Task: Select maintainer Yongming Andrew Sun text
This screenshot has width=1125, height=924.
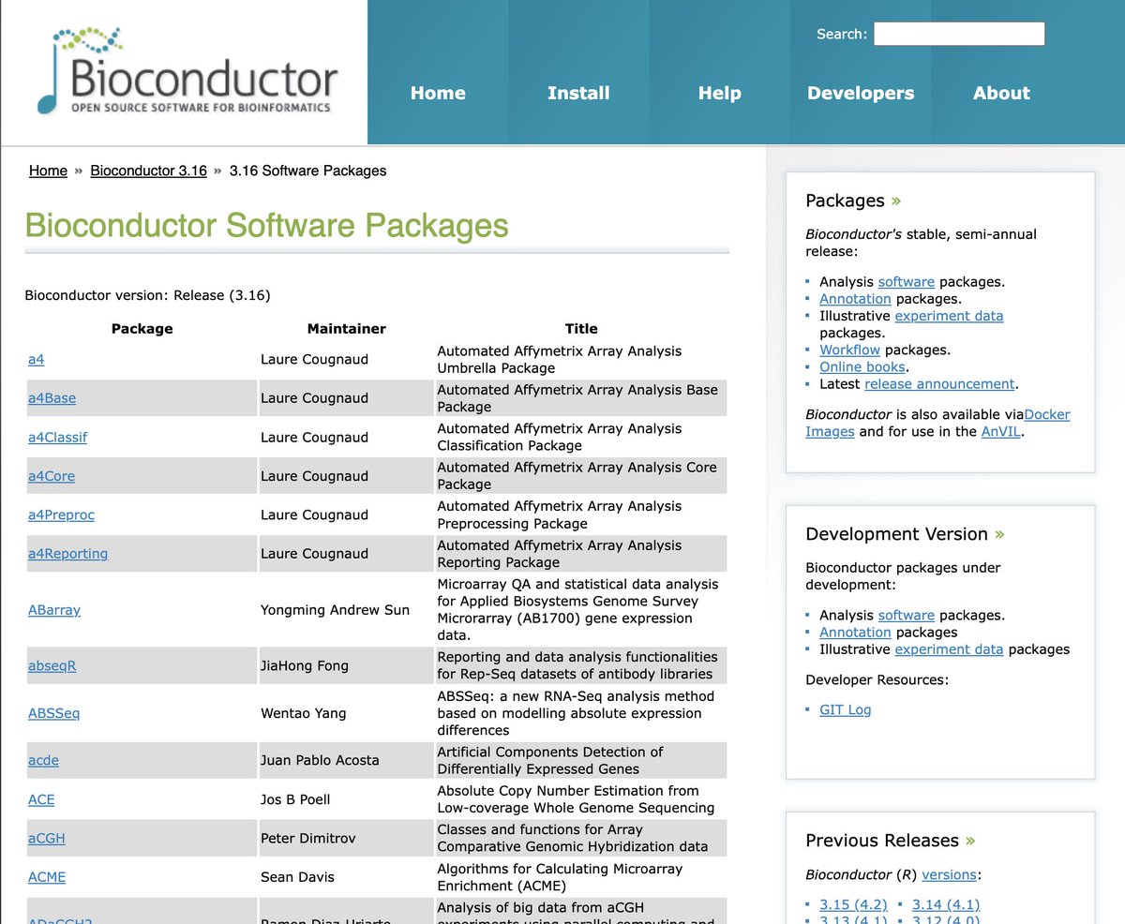Action: click(335, 610)
